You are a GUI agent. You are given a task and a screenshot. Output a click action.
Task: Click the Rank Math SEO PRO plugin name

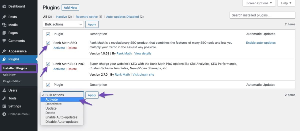pyautogui.click(x=69, y=64)
